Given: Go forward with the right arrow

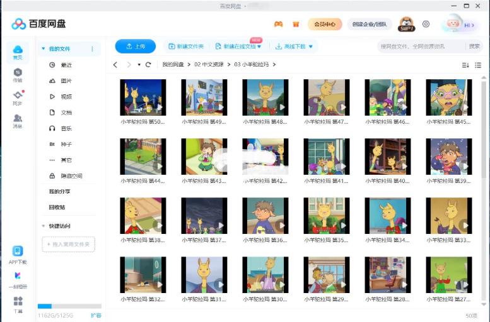Looking at the screenshot, I should pyautogui.click(x=129, y=65).
